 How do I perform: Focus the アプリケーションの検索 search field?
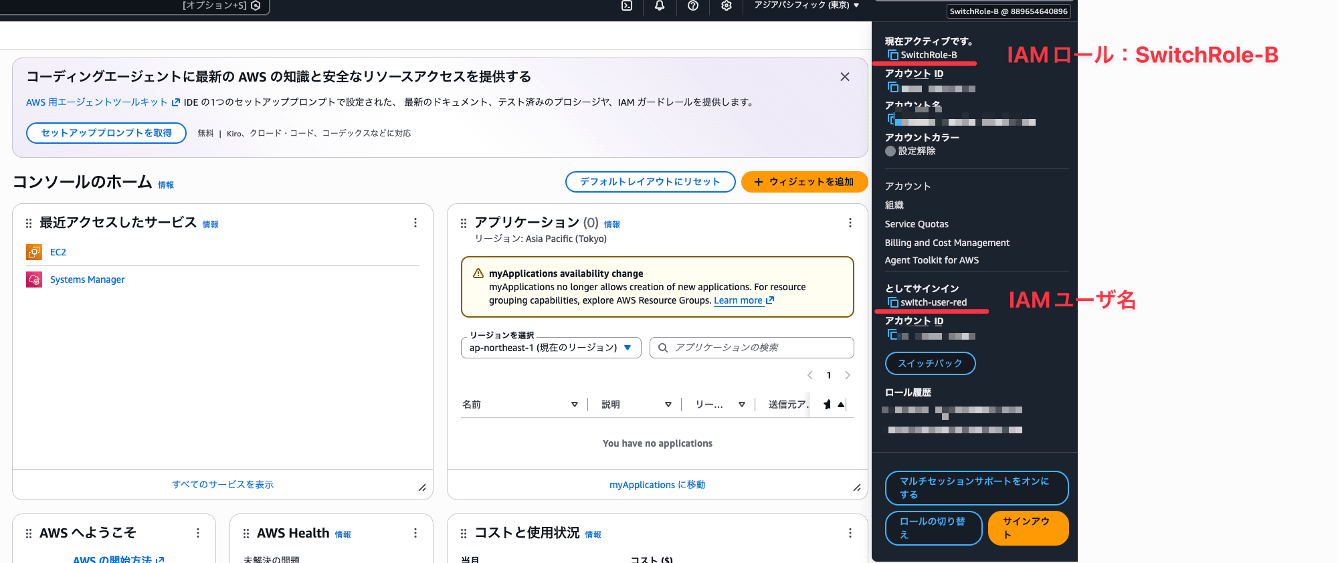[x=752, y=348]
